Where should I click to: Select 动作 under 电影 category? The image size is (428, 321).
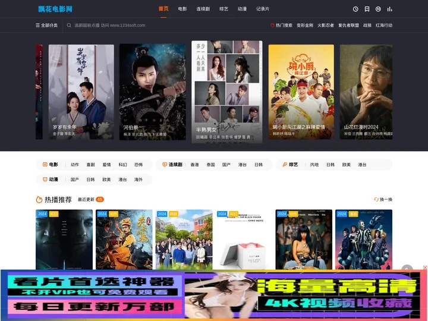74,165
